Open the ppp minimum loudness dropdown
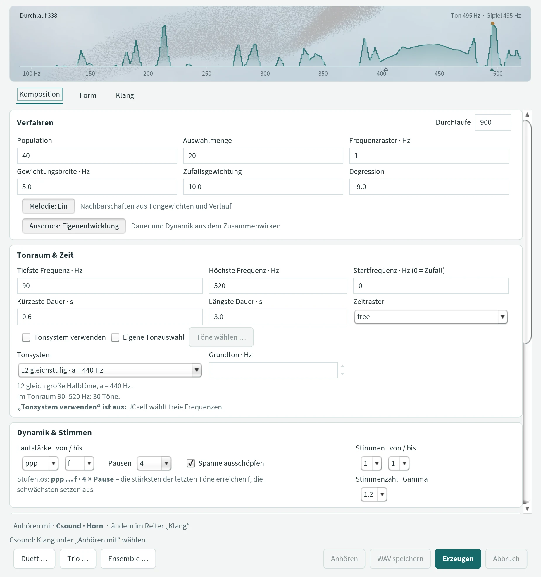The width and height of the screenshot is (541, 577). coord(40,463)
